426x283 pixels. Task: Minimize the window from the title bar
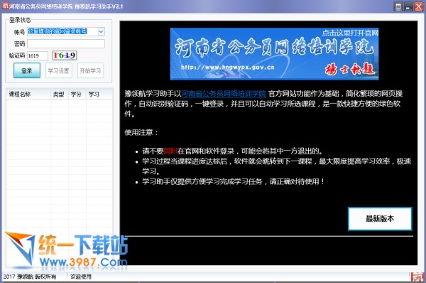point(408,6)
